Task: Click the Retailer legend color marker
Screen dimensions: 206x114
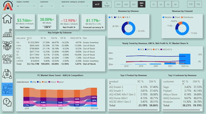Action: pyautogui.click(x=163, y=17)
